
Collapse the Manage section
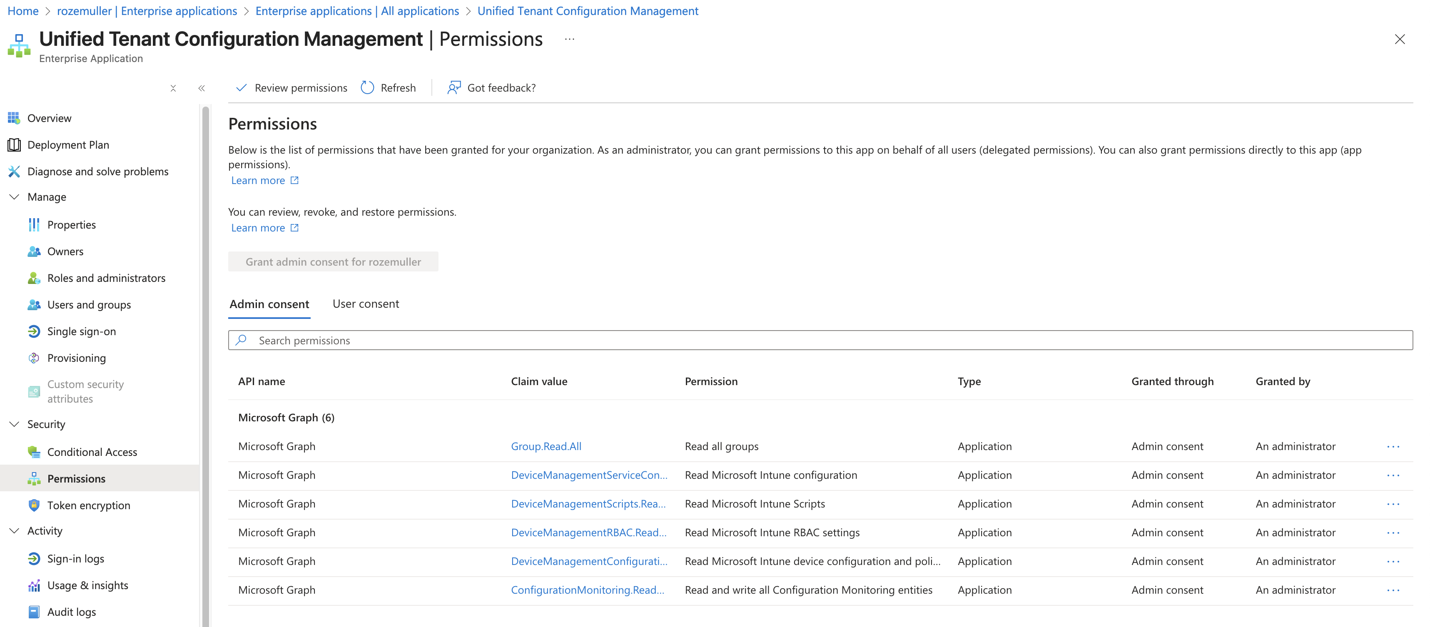[x=15, y=197]
